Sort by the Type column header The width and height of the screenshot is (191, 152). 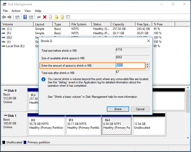pyautogui.click(x=61, y=24)
